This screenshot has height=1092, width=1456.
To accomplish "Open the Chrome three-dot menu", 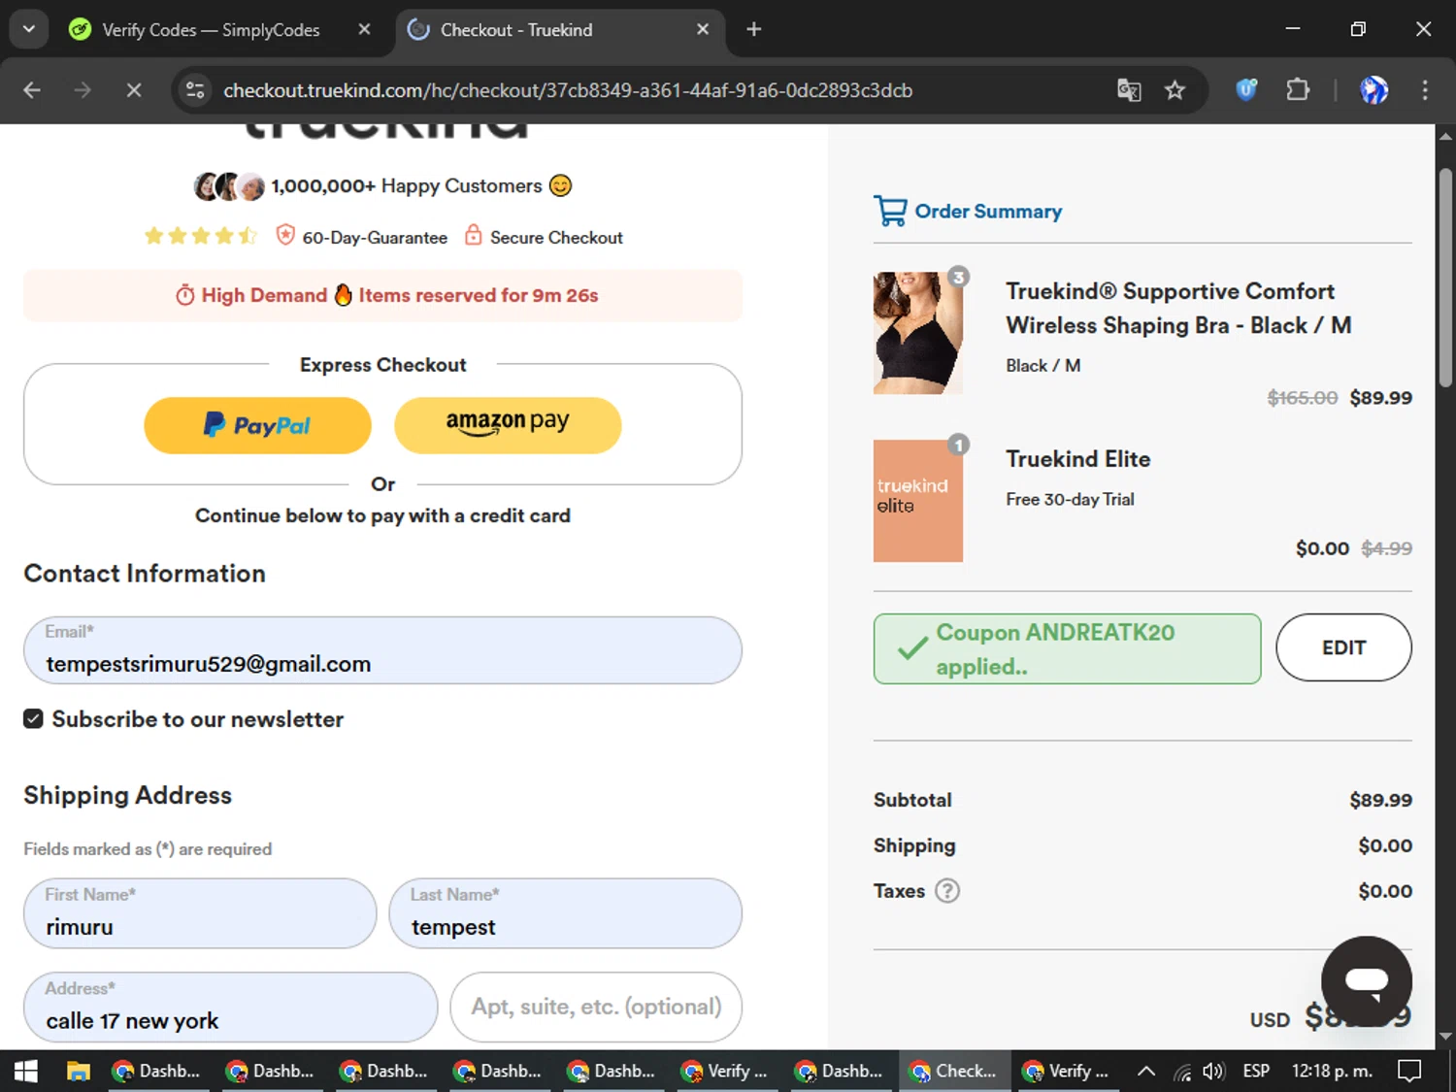I will [1425, 90].
